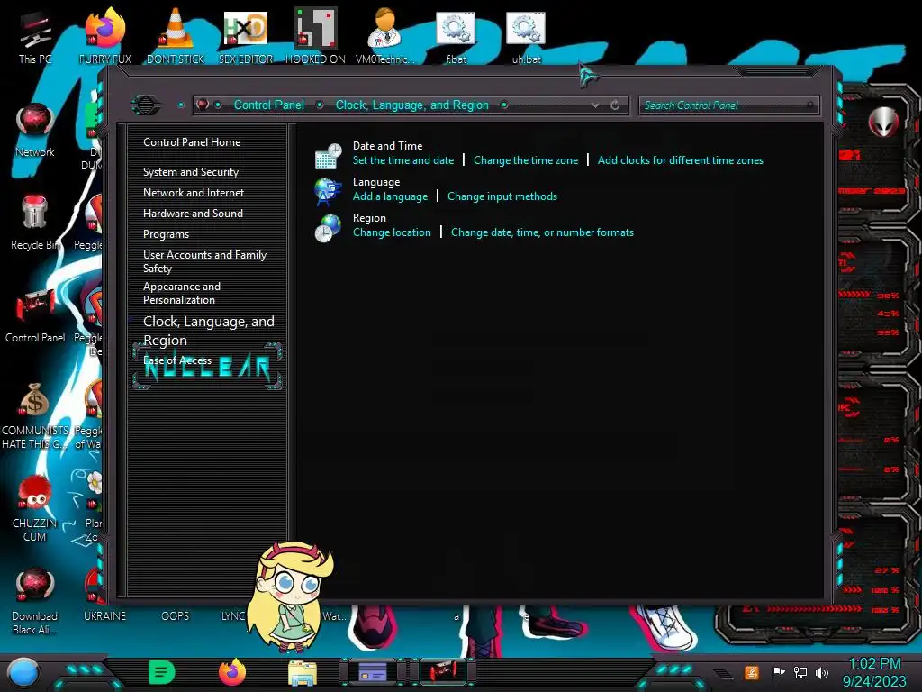
Task: Click the Alienware head gadget icon
Action: point(884,122)
